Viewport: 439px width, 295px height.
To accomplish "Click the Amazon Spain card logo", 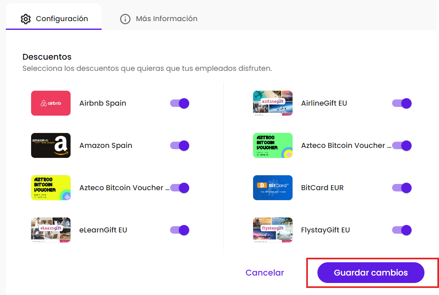I will click(51, 145).
